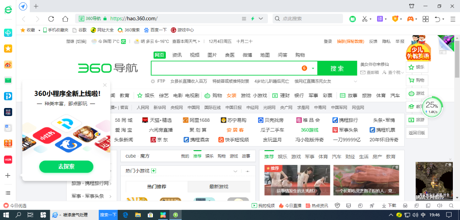Click the QR code grid icon in address bar
Image resolution: width=460 pixels, height=220 pixels.
[244, 19]
